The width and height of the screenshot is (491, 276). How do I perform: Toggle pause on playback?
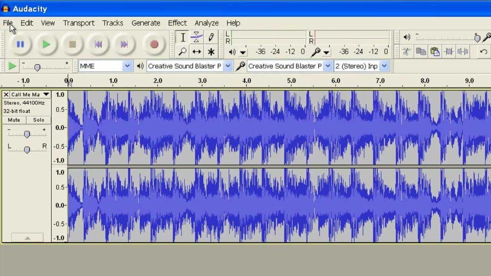[x=20, y=45]
